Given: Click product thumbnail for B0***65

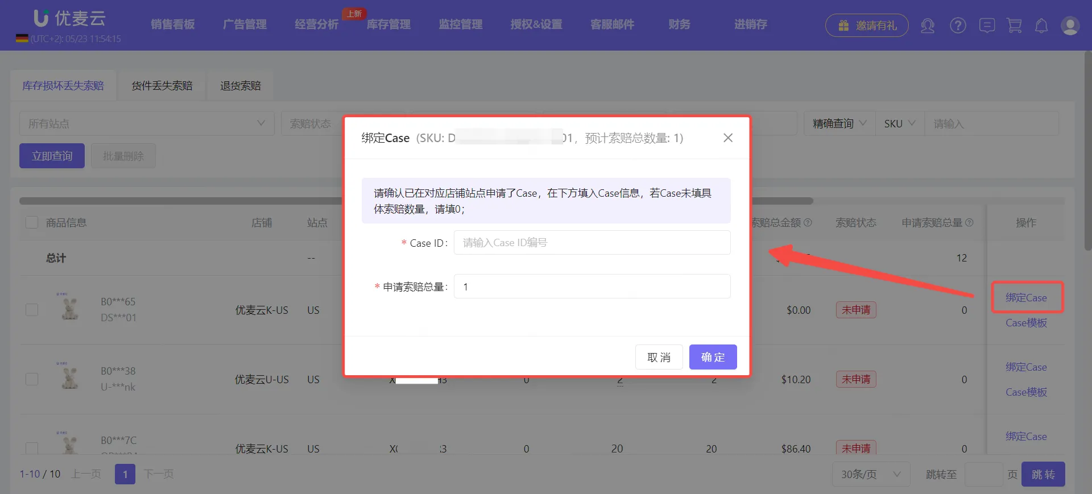Looking at the screenshot, I should pos(70,308).
